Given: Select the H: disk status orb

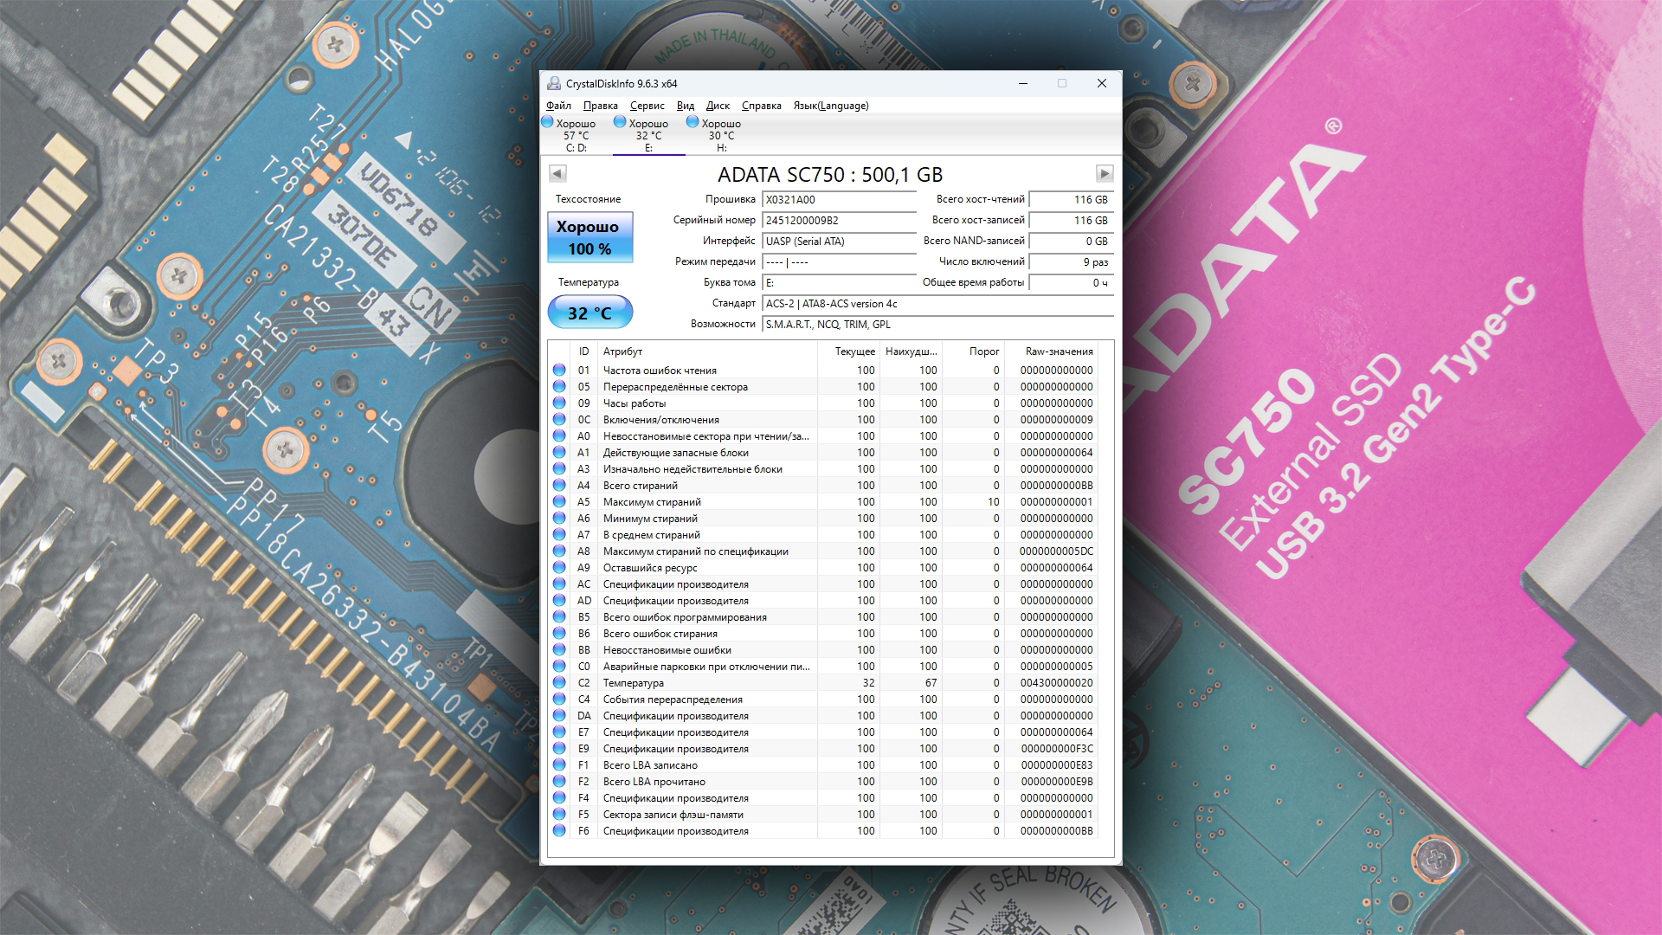Looking at the screenshot, I should (692, 123).
